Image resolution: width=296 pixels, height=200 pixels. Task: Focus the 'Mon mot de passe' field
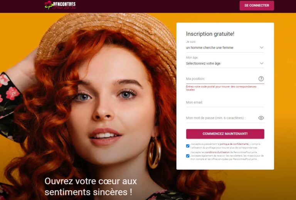click(x=222, y=118)
